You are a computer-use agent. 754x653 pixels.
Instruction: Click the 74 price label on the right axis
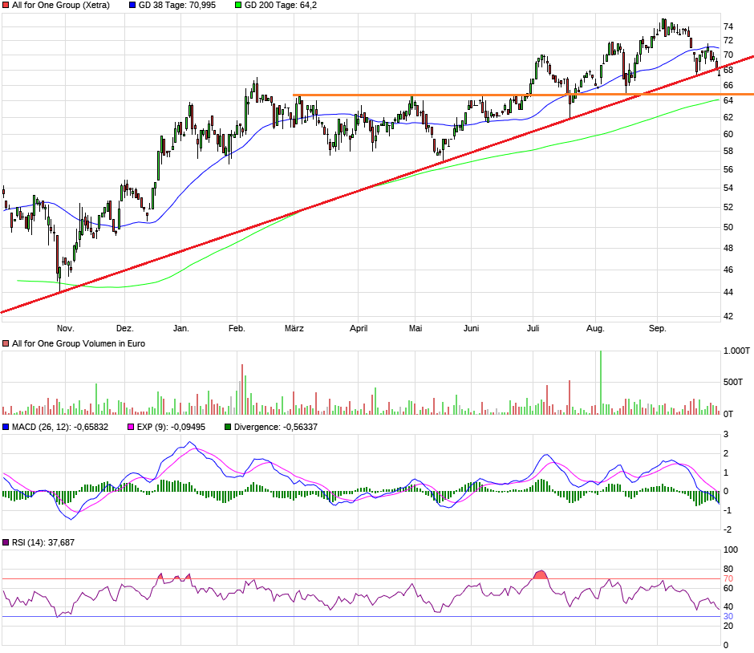click(x=728, y=26)
